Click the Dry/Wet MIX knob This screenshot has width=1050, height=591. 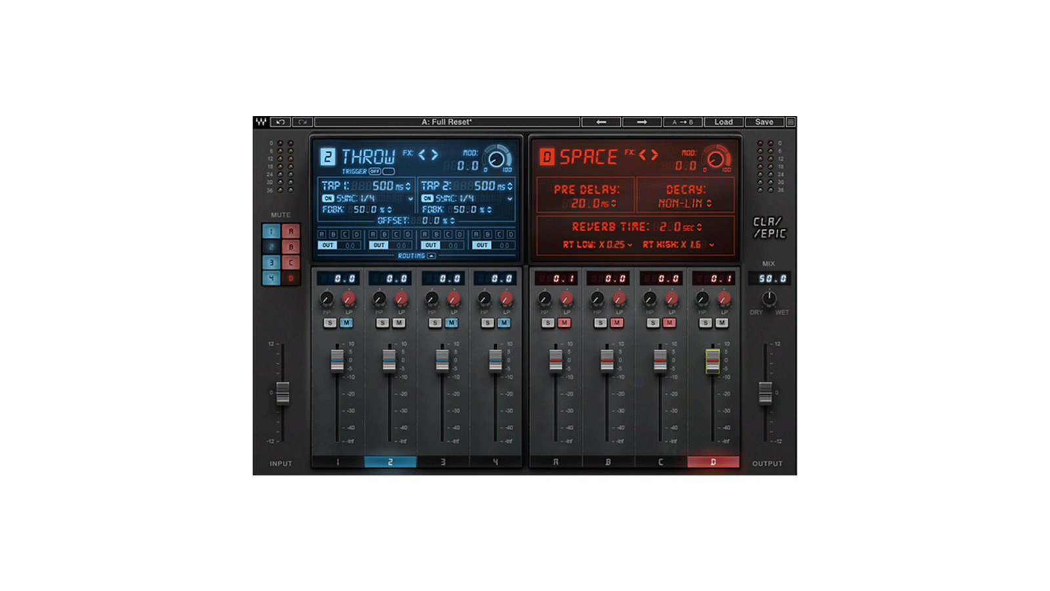coord(768,299)
